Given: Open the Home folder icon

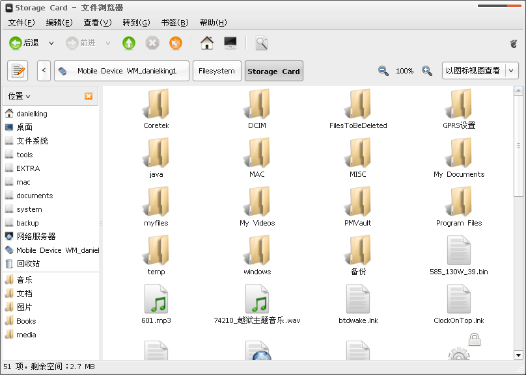Looking at the screenshot, I should pos(207,43).
